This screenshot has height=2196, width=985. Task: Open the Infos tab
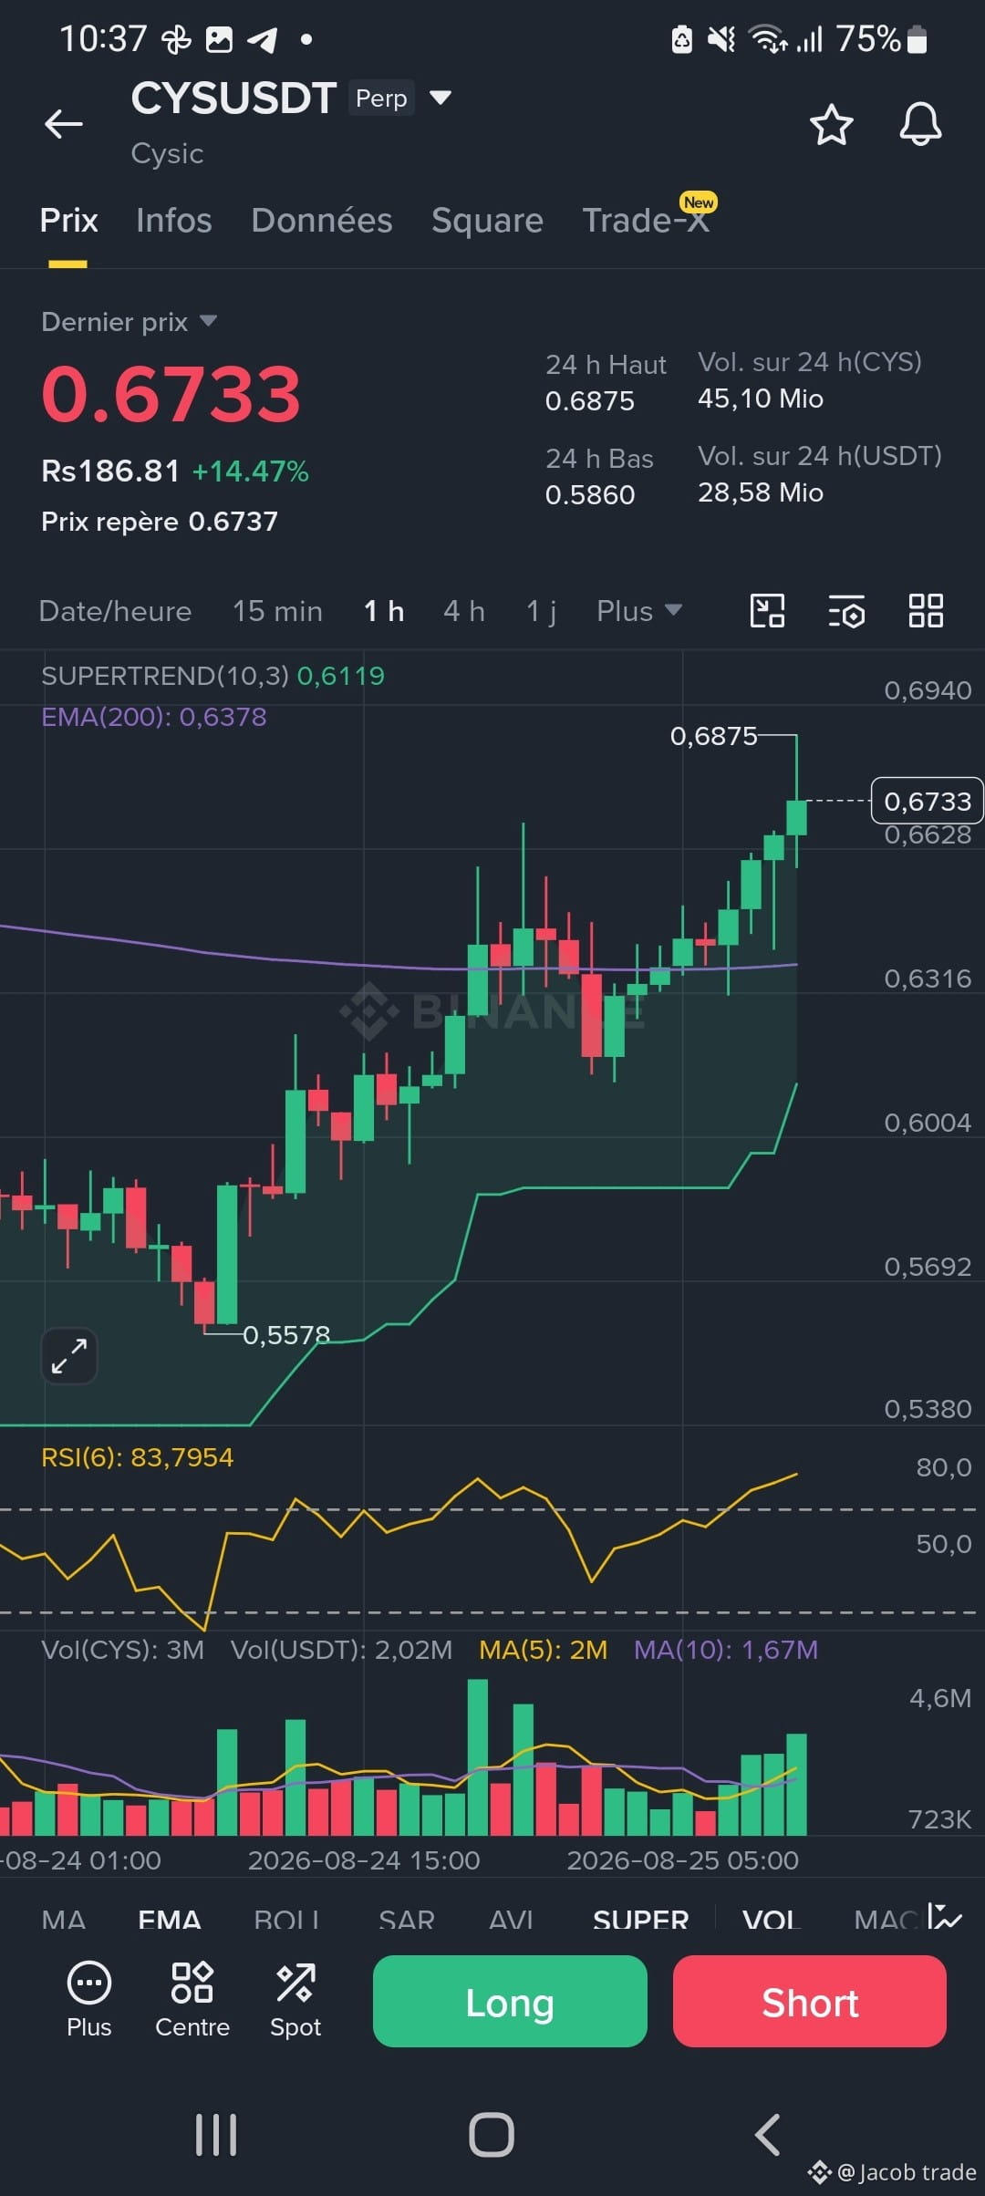[173, 221]
